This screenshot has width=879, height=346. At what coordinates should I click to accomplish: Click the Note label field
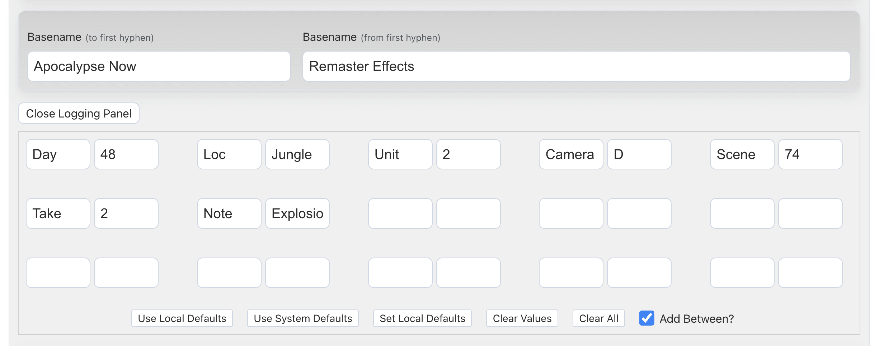[229, 213]
